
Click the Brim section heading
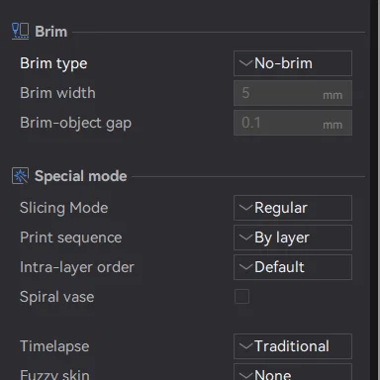51,32
